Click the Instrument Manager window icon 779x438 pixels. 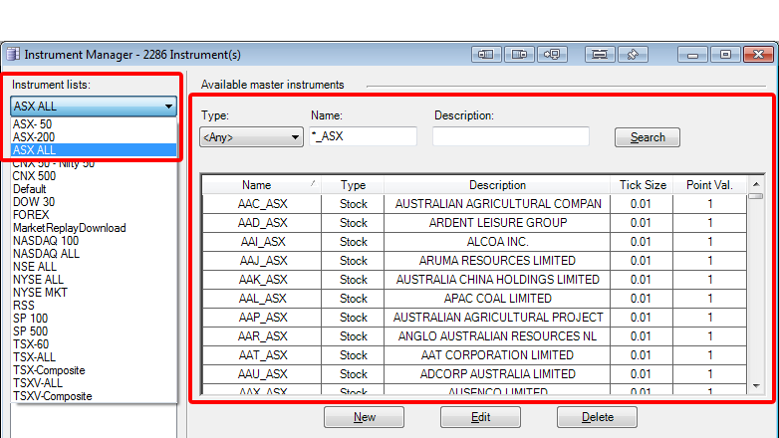tap(13, 54)
